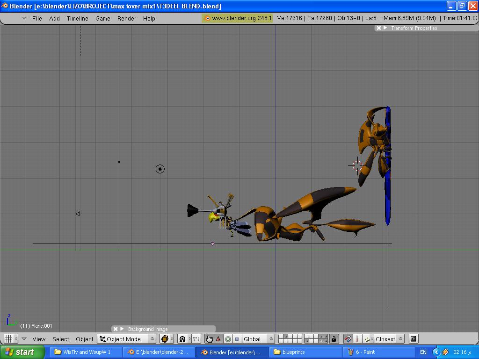Viewport: 479px width, 359px height.
Task: Select the blue vertical blade object
Action: 388,189
